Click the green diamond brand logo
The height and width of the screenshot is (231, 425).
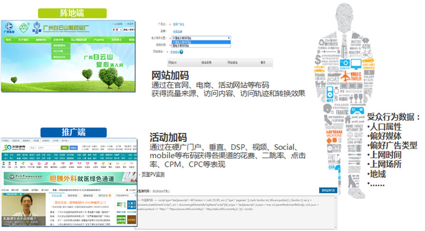coord(24,28)
